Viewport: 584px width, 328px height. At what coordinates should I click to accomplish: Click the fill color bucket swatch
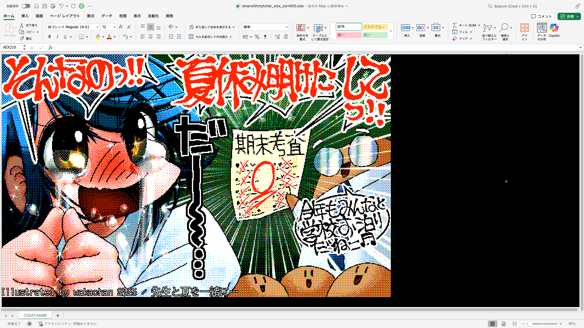[x=98, y=37]
